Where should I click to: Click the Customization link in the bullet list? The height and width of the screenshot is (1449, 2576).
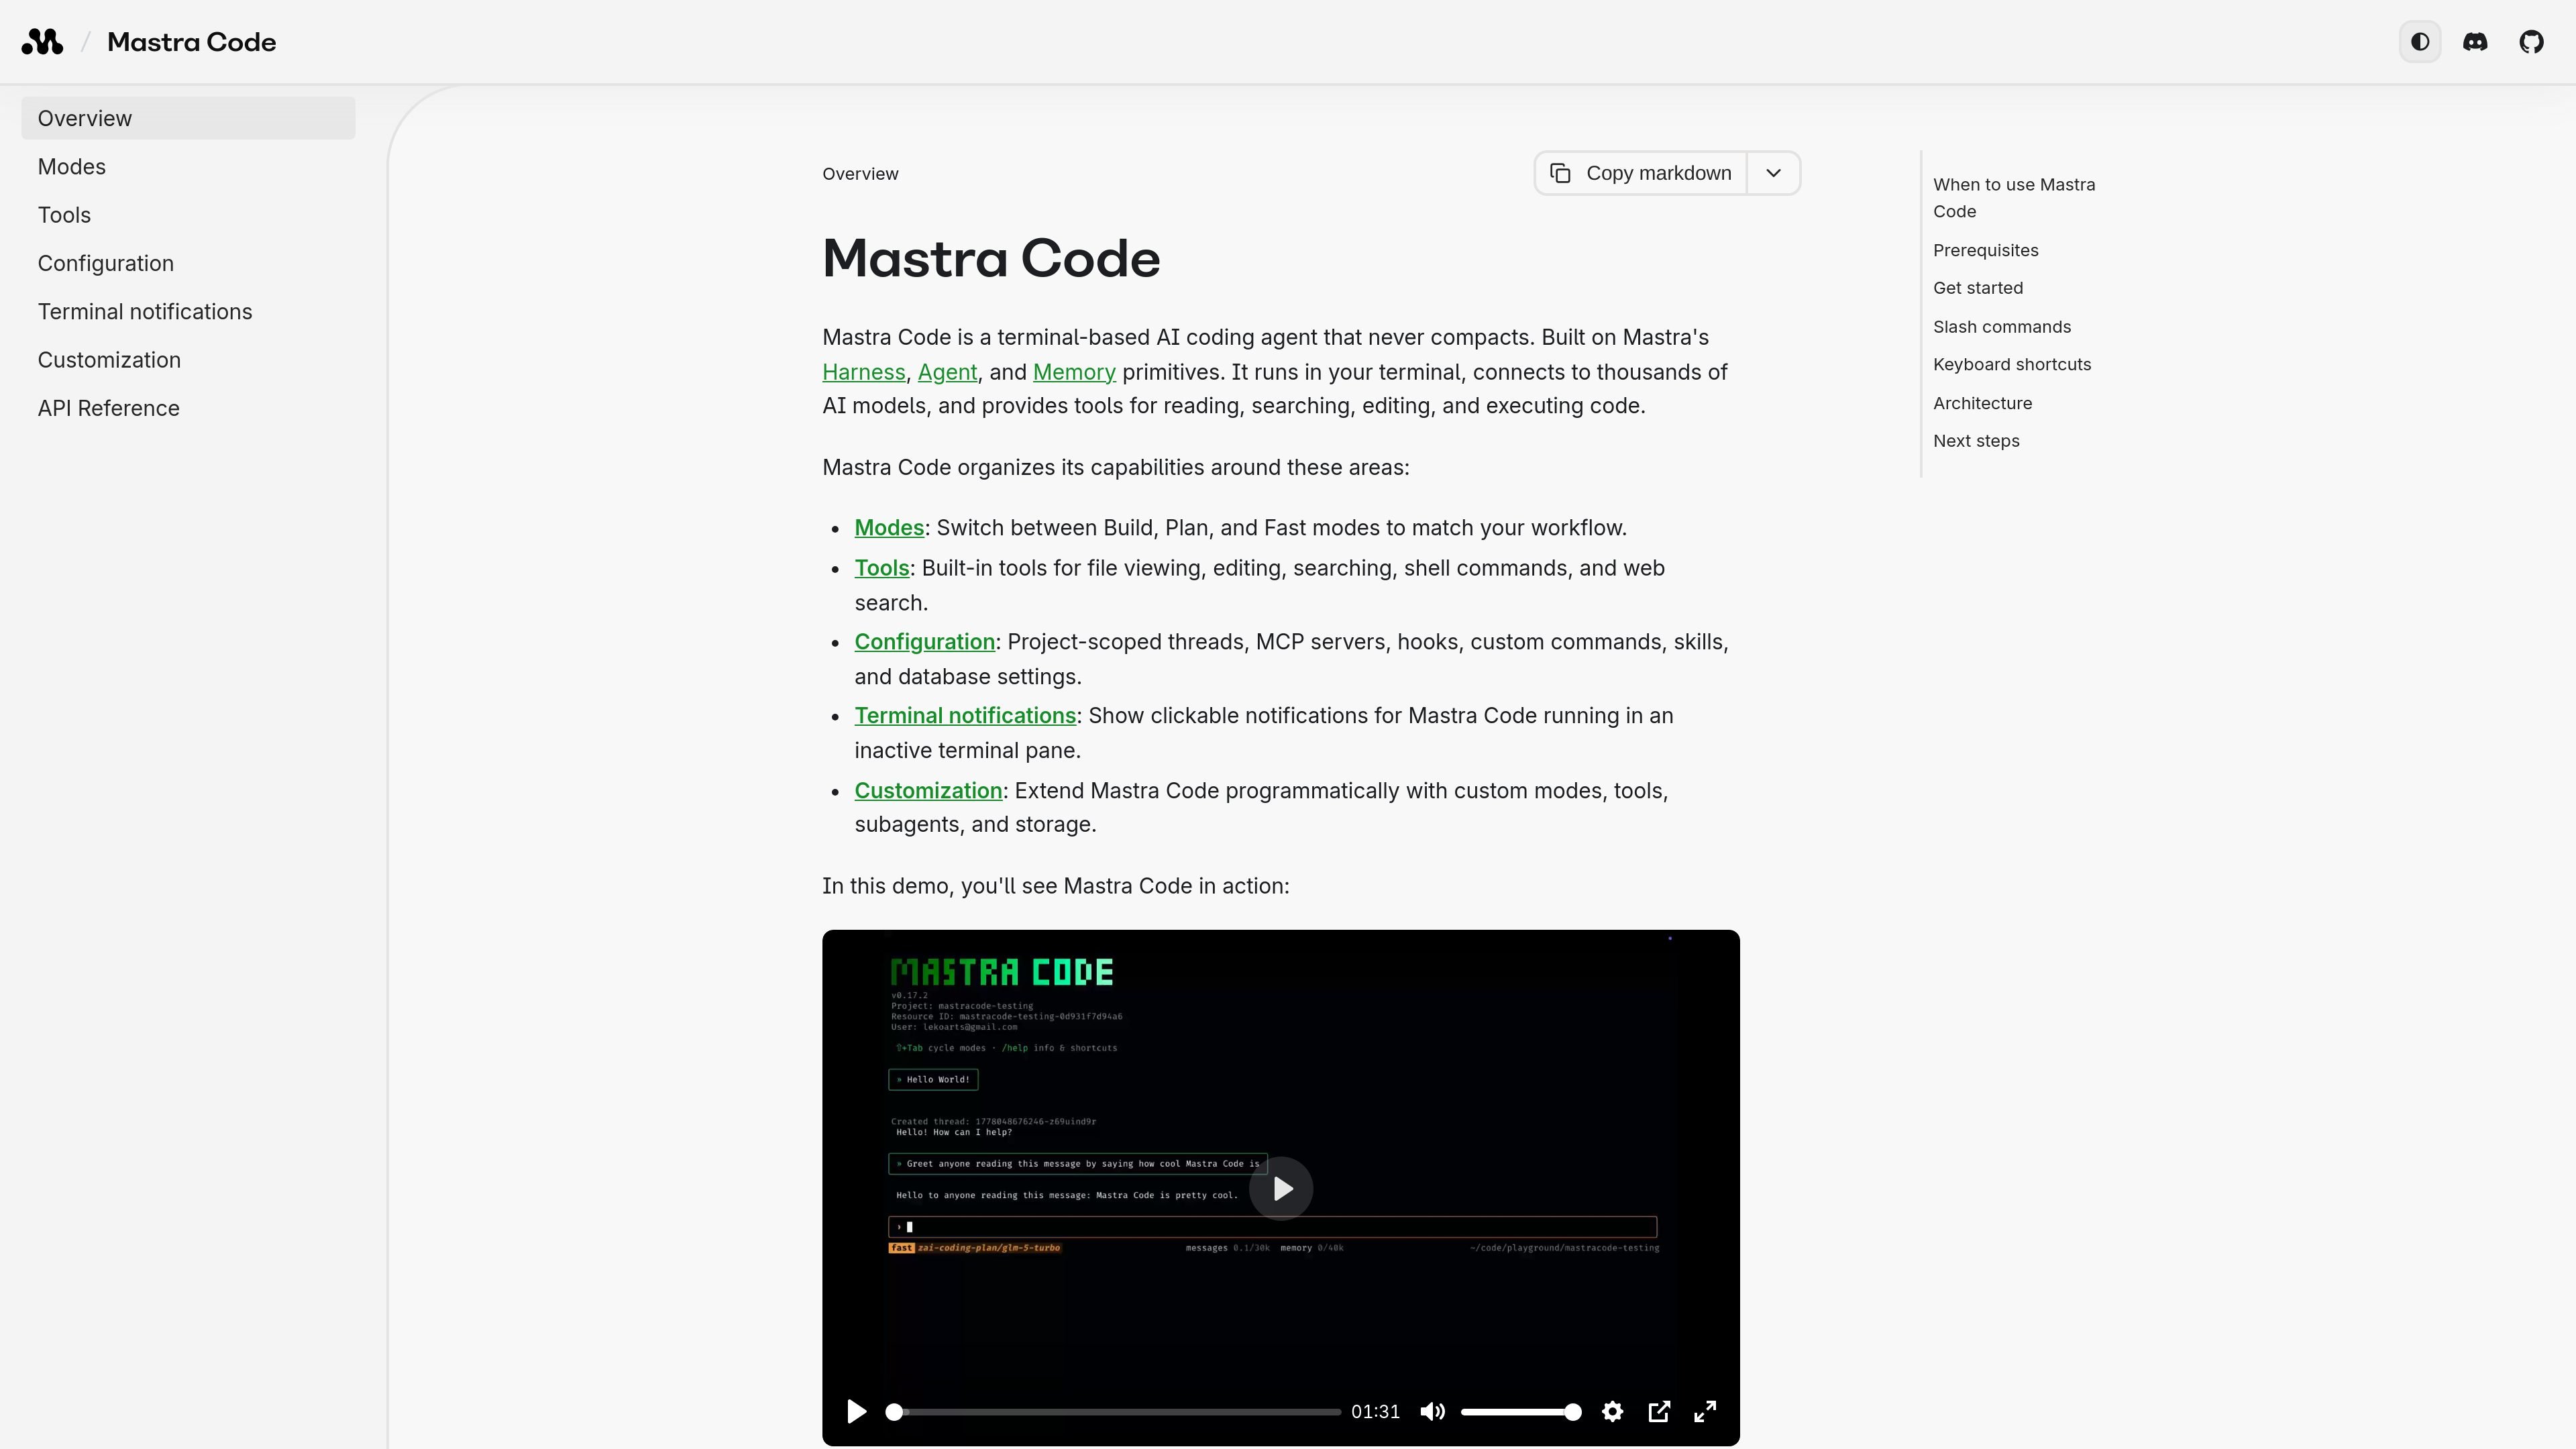click(x=928, y=791)
